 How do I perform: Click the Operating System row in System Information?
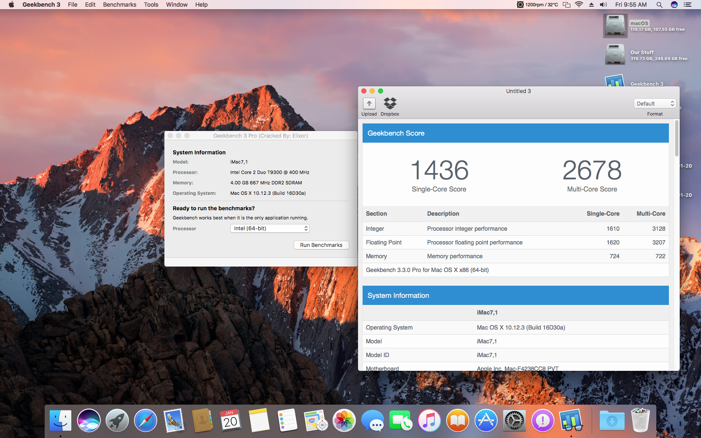pyautogui.click(x=516, y=327)
